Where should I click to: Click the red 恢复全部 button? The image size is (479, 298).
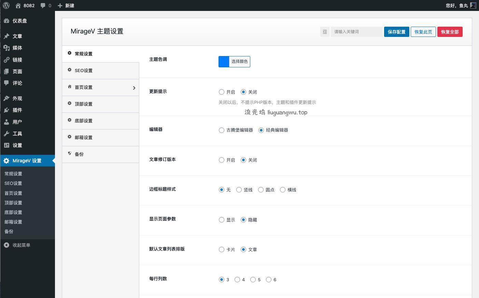point(450,32)
